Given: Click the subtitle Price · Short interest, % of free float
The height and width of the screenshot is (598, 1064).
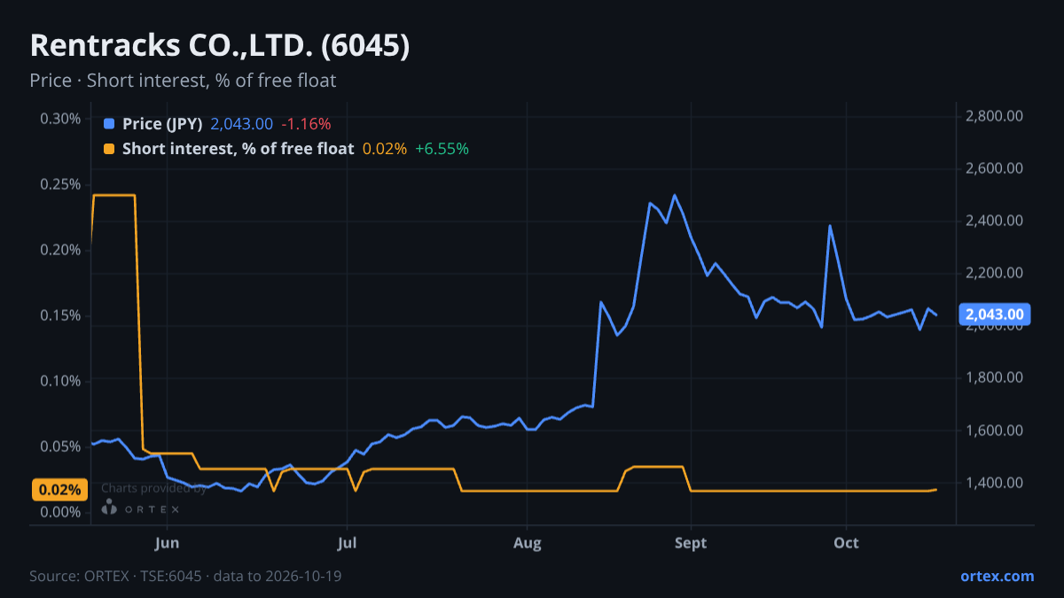Looking at the screenshot, I should [183, 81].
